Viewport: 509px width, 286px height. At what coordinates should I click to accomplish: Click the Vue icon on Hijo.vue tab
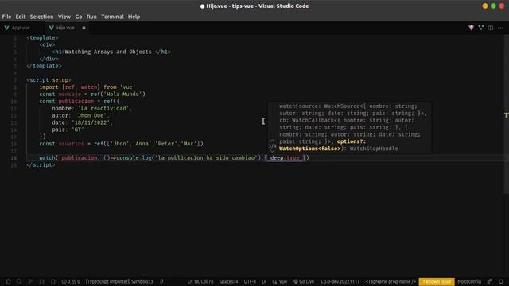(x=51, y=28)
